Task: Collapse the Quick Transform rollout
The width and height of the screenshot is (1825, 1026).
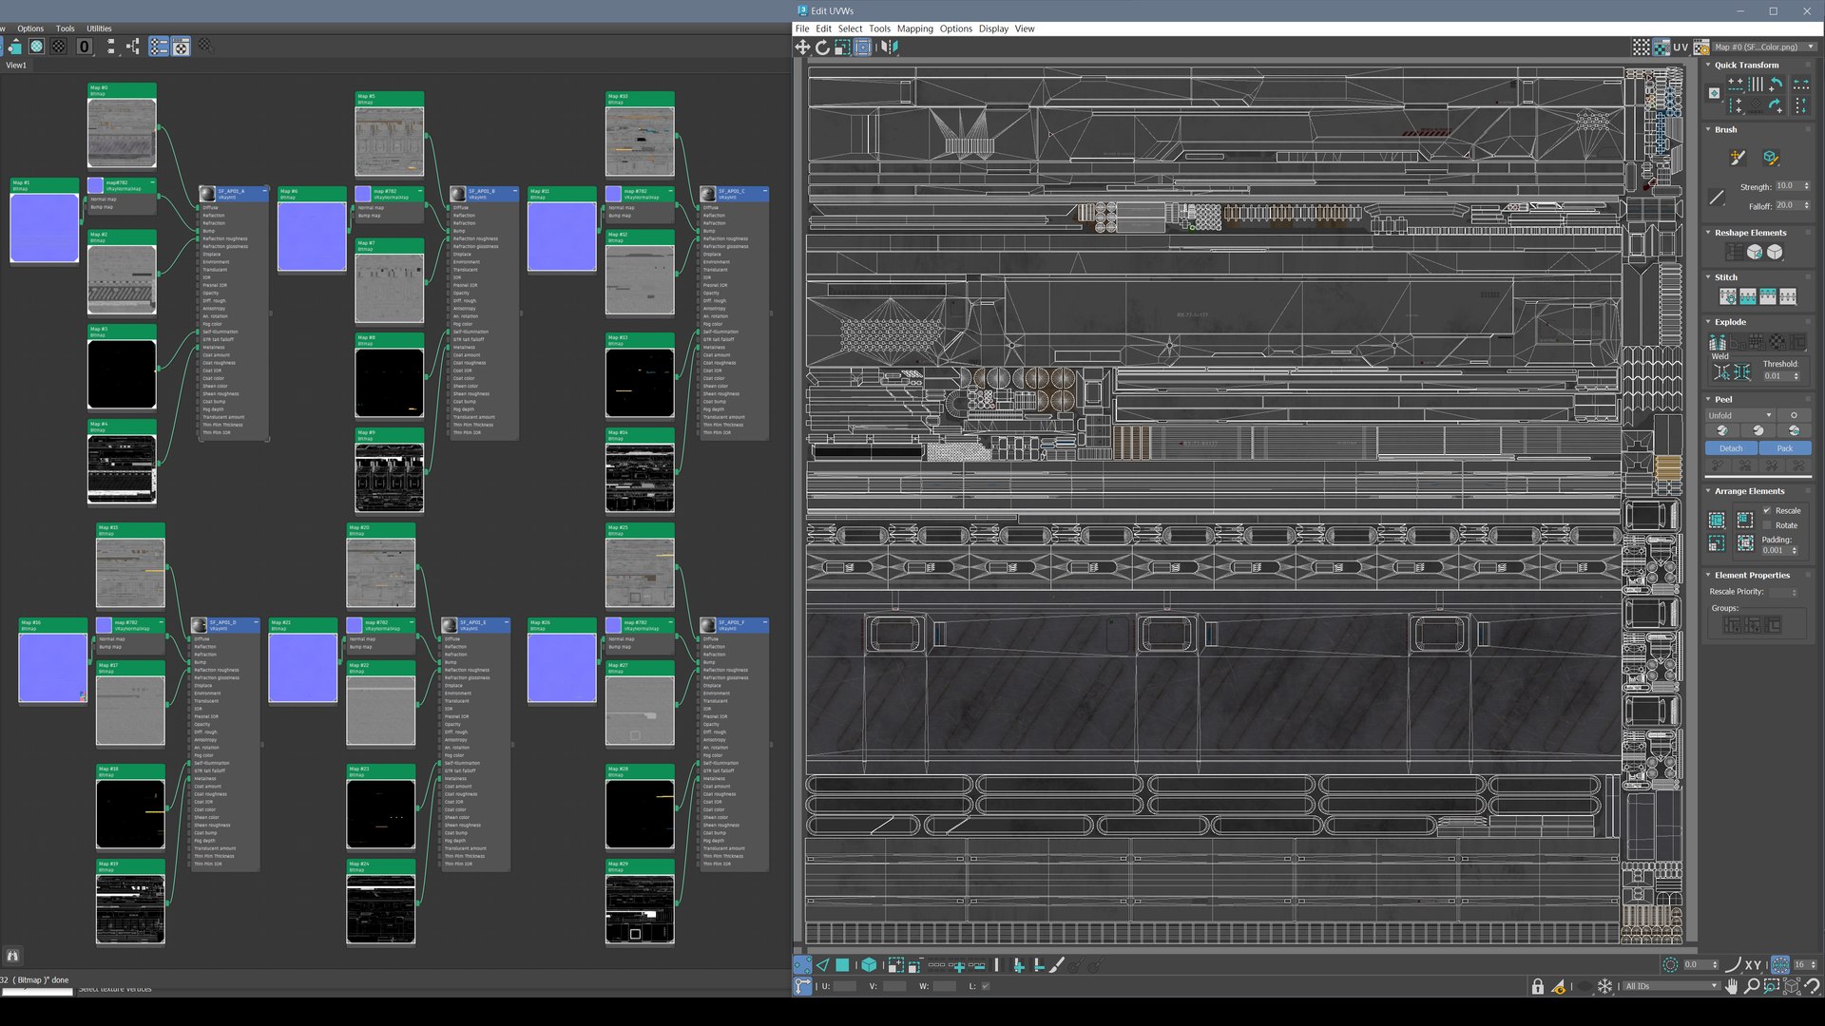Action: tap(1708, 66)
